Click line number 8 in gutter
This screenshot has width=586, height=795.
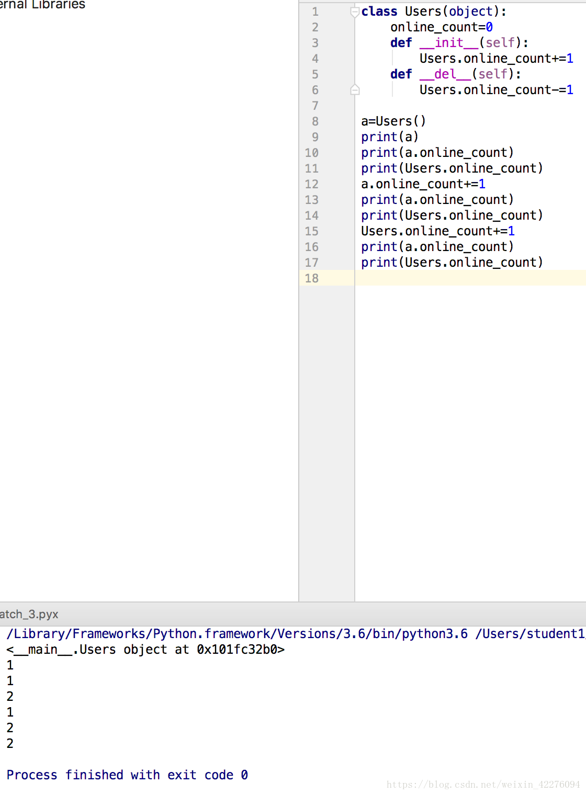point(315,121)
